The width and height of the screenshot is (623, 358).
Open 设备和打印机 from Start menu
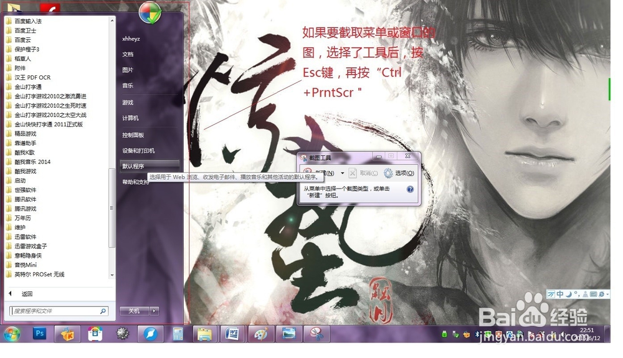click(x=139, y=151)
